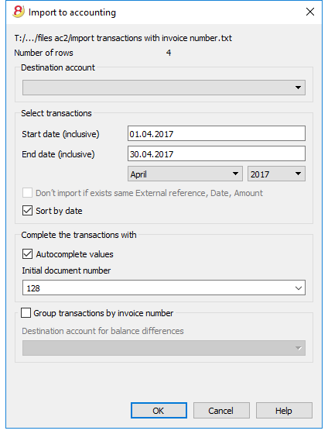328x434 pixels.
Task: Click the Start date field showing 01.04.2017
Action: pyautogui.click(x=217, y=133)
